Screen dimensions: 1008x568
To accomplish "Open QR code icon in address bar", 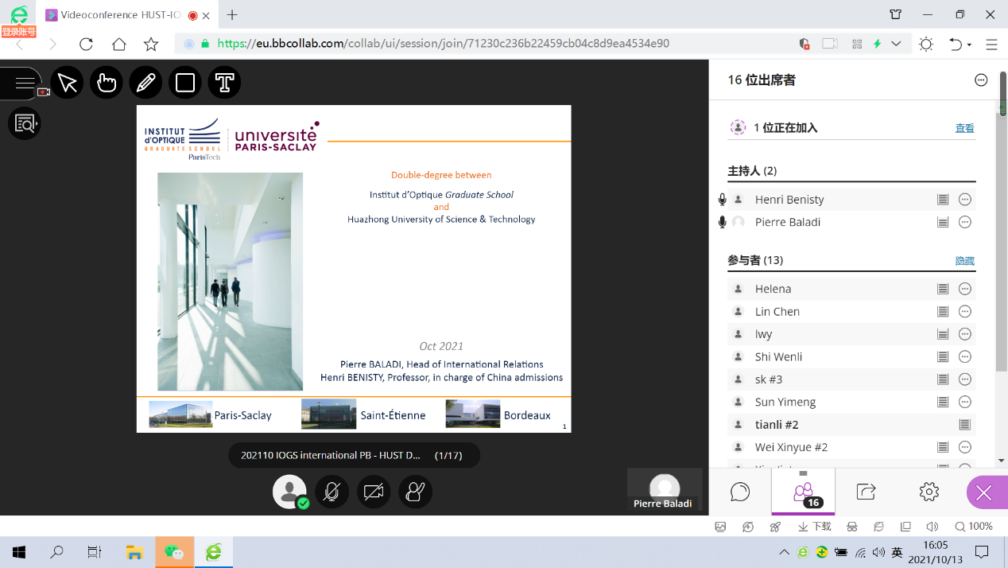I will tap(856, 44).
